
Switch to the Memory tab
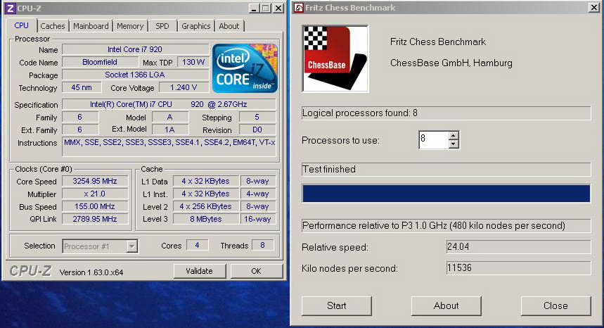130,26
